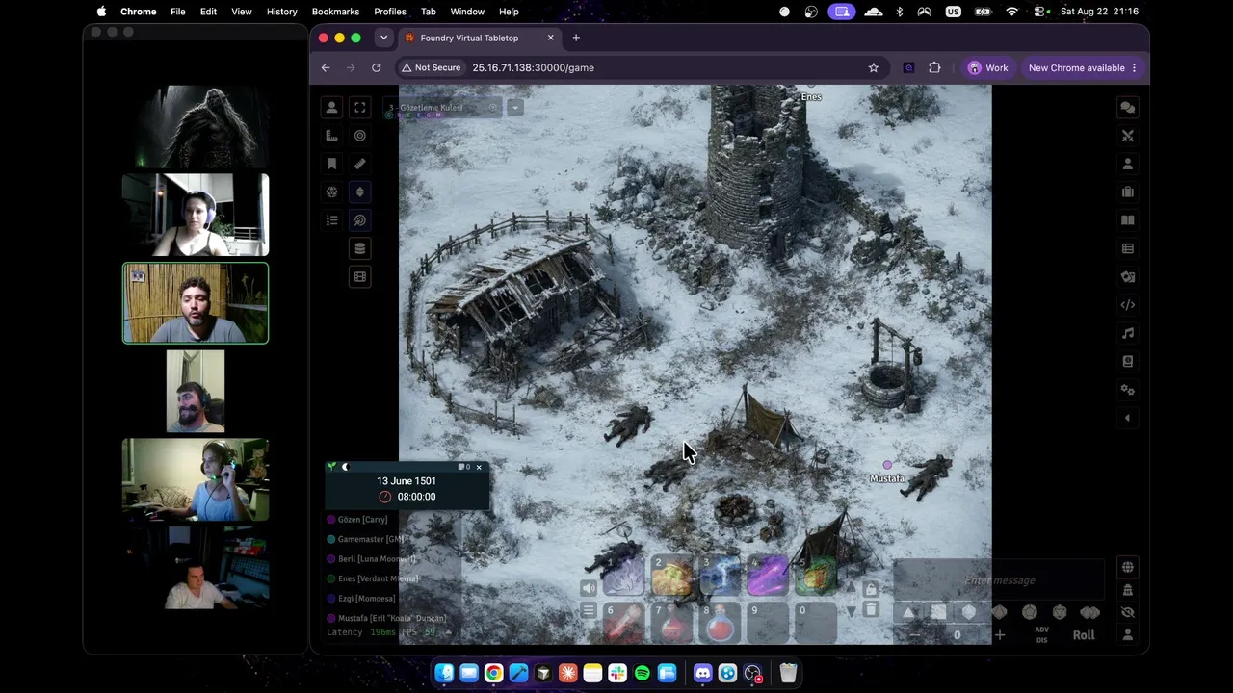The height and width of the screenshot is (693, 1233).
Task: Select the Token Controls tool
Action: [331, 108]
